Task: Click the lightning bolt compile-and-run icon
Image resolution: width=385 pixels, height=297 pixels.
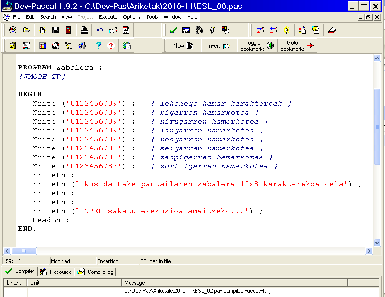Action: (213, 30)
